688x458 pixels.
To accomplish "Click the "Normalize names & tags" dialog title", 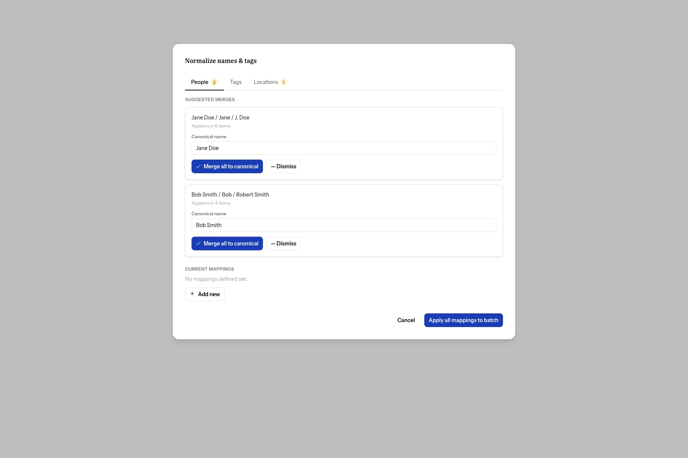I will pyautogui.click(x=221, y=61).
